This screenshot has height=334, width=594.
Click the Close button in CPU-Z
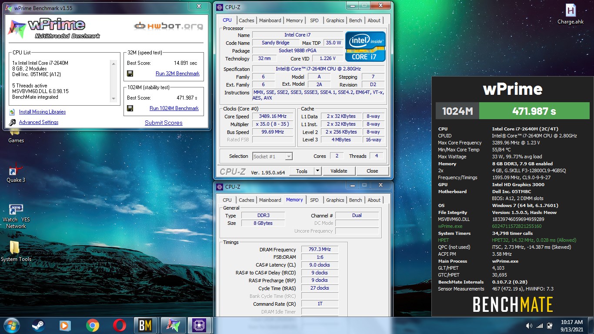coord(372,171)
